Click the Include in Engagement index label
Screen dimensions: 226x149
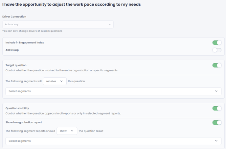click(25, 42)
